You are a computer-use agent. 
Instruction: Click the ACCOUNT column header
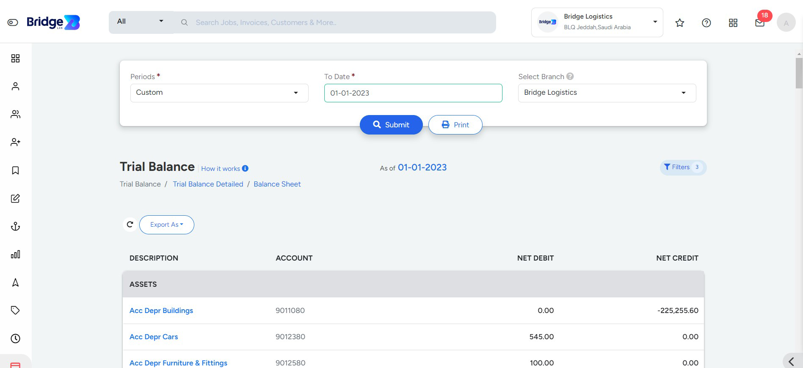[294, 258]
